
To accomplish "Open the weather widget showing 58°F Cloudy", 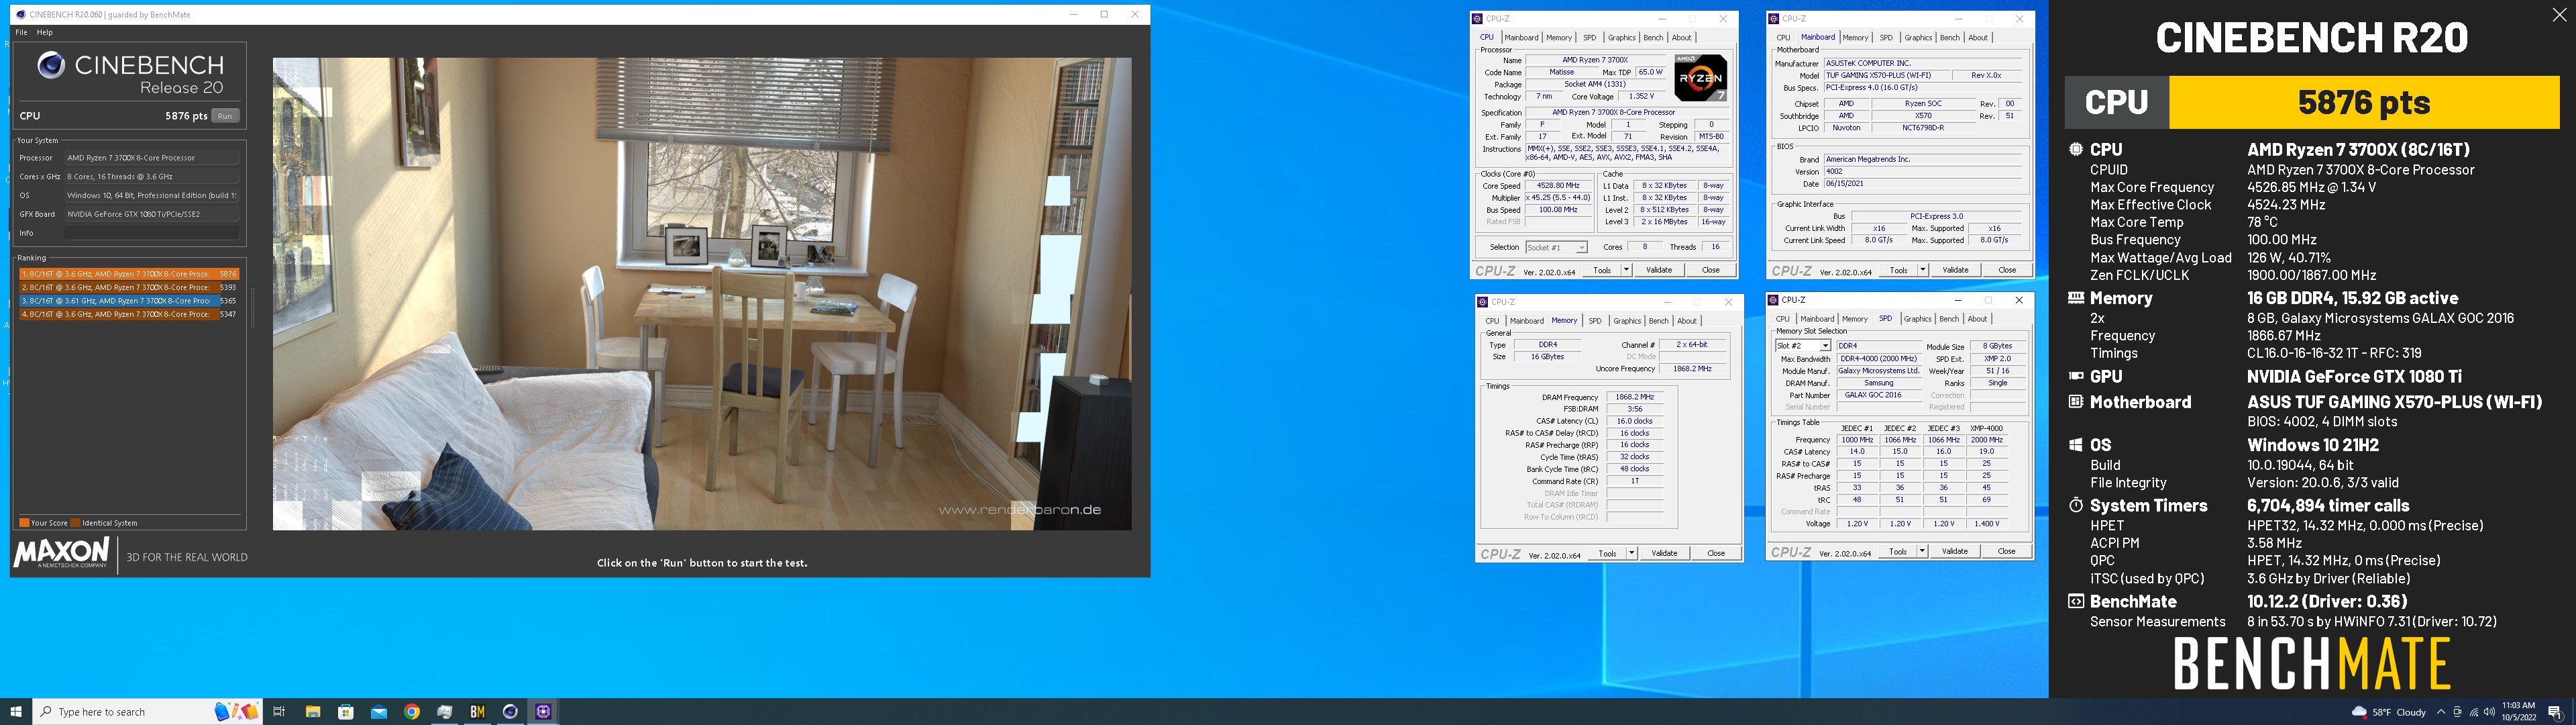I will [x=2388, y=712].
